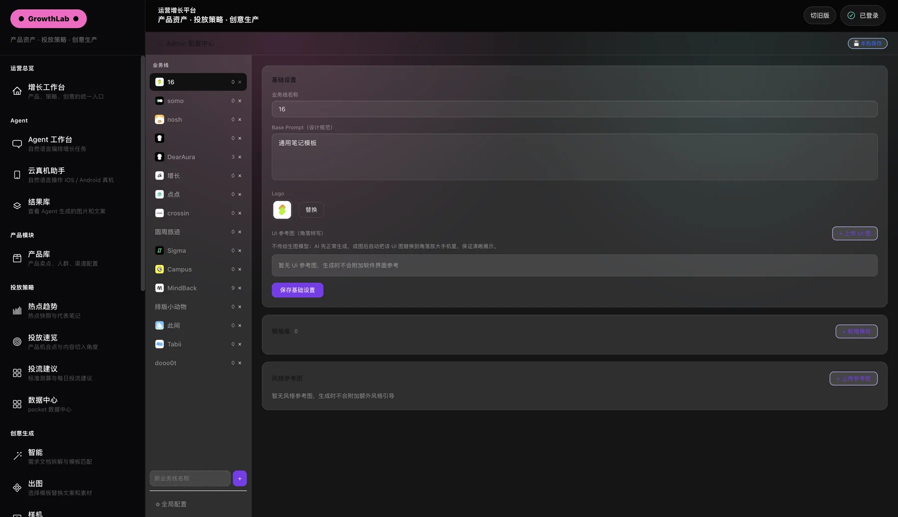Viewport: 898px width, 517px height.
Task: Click the logo thumbnail image
Action: tap(282, 210)
